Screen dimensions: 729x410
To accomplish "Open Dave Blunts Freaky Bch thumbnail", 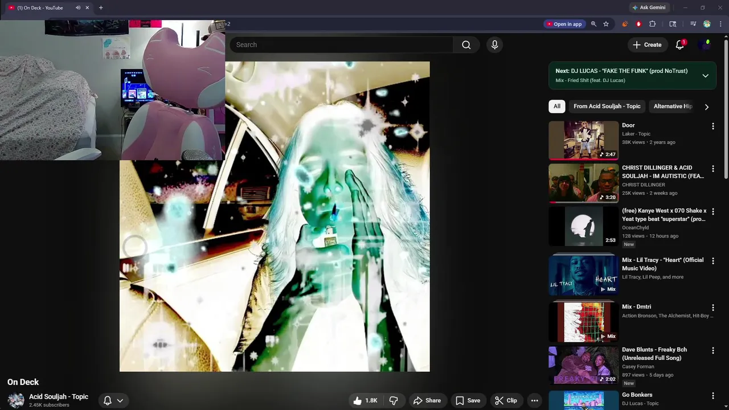I will coord(583,365).
